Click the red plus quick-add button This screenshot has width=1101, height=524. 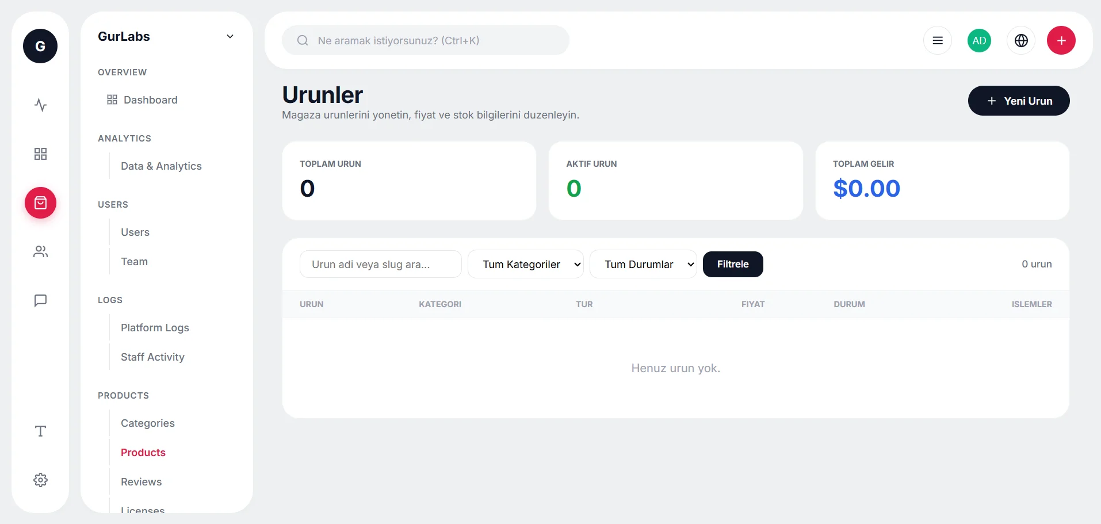point(1061,40)
